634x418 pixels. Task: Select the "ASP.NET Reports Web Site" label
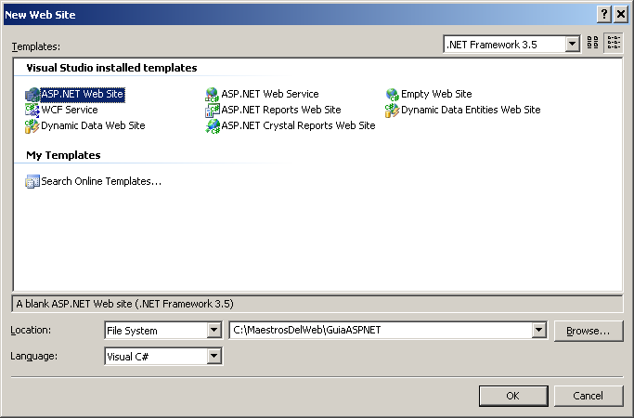tap(281, 110)
